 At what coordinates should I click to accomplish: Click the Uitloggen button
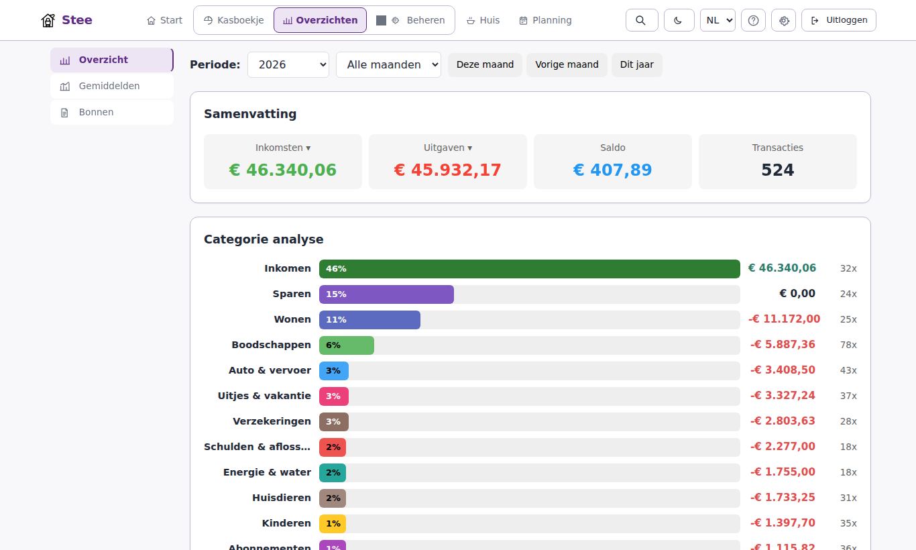click(839, 20)
